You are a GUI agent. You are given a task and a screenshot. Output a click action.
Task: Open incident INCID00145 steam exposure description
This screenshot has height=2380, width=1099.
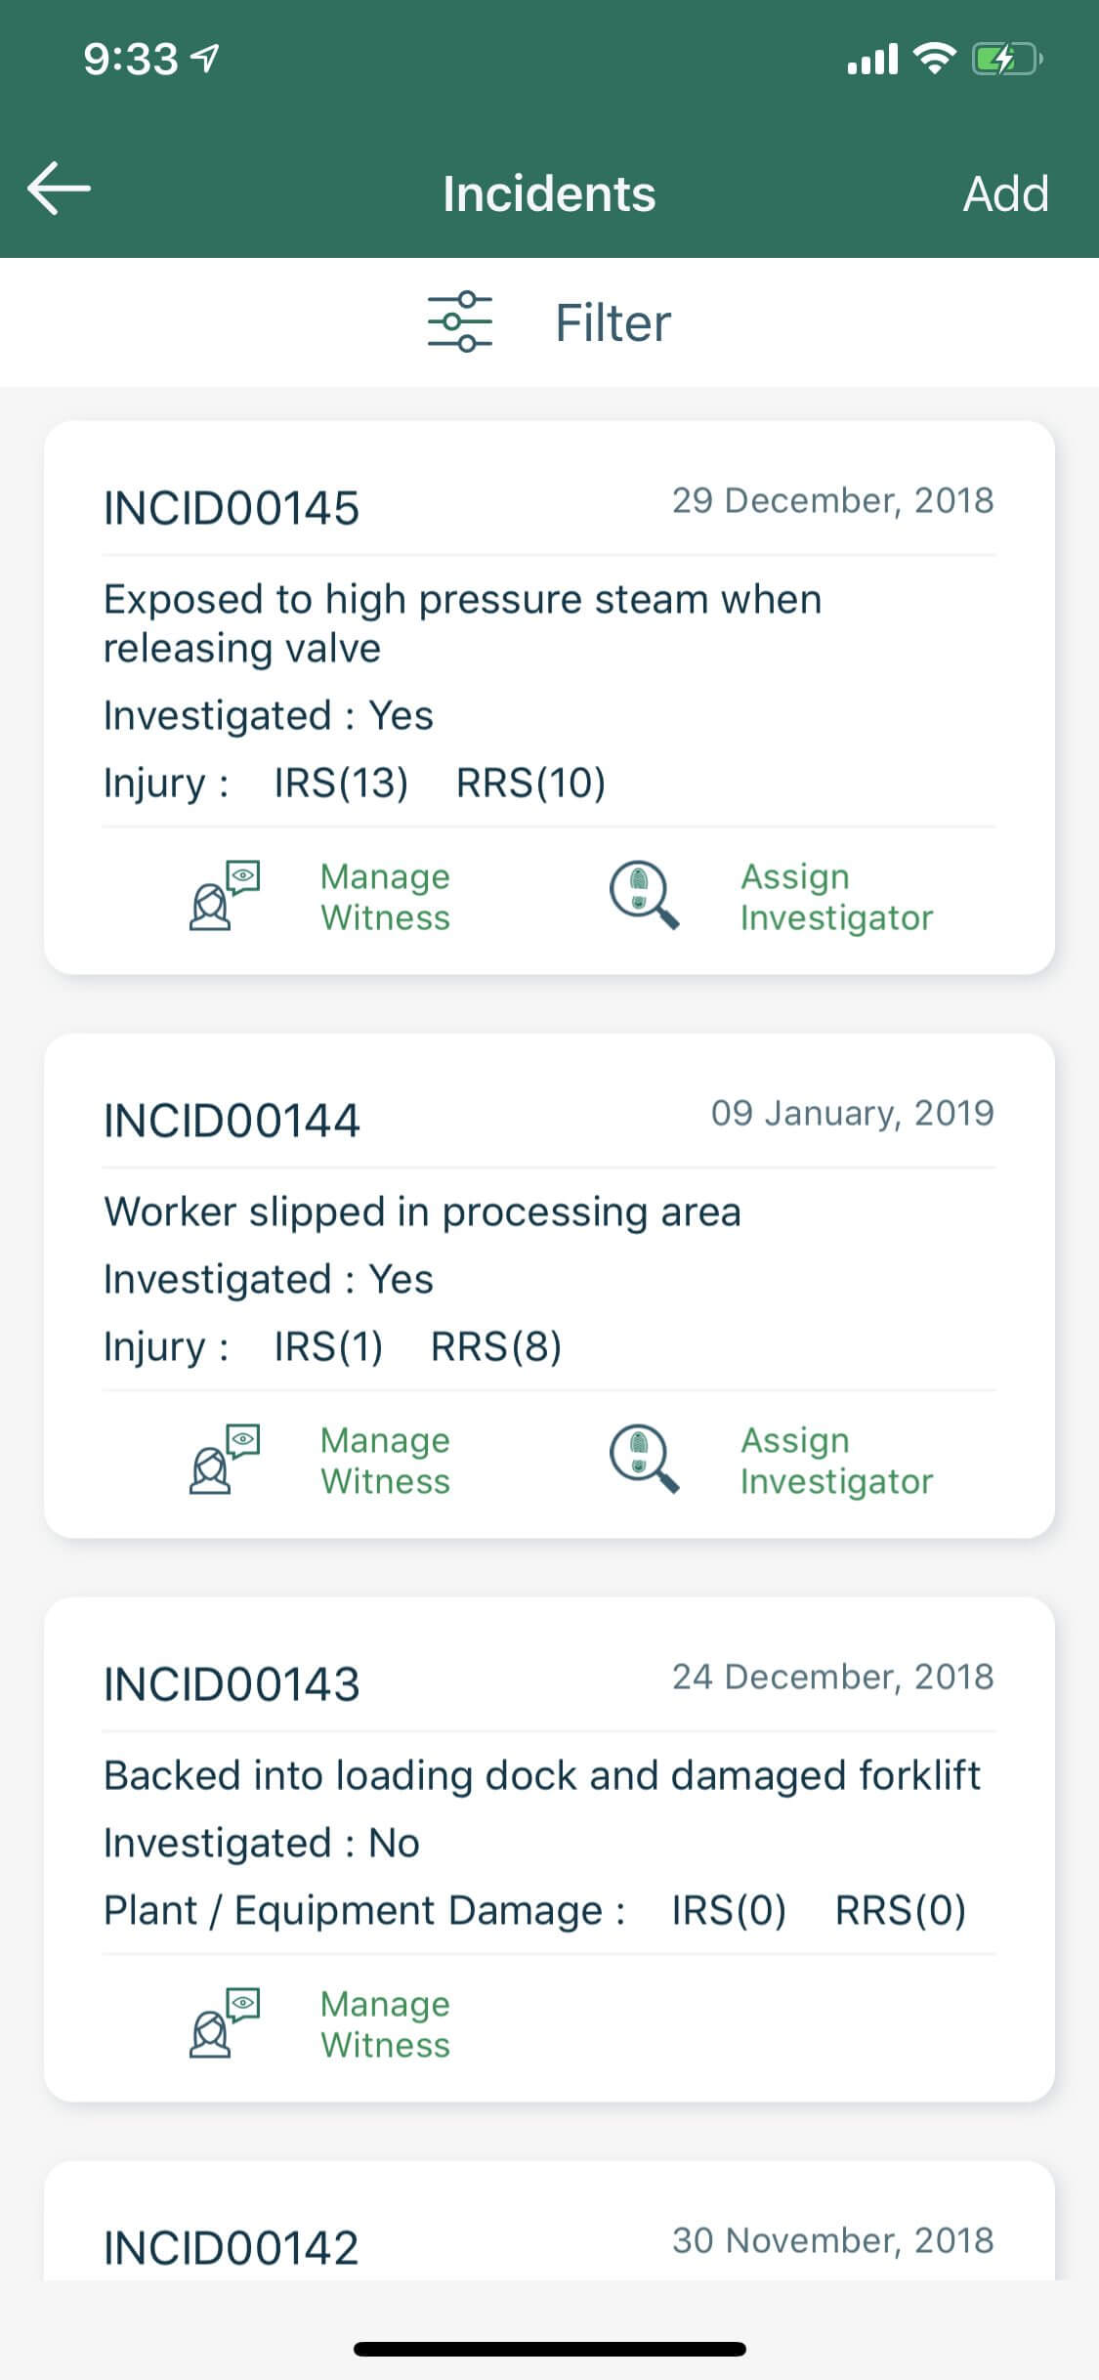point(462,622)
